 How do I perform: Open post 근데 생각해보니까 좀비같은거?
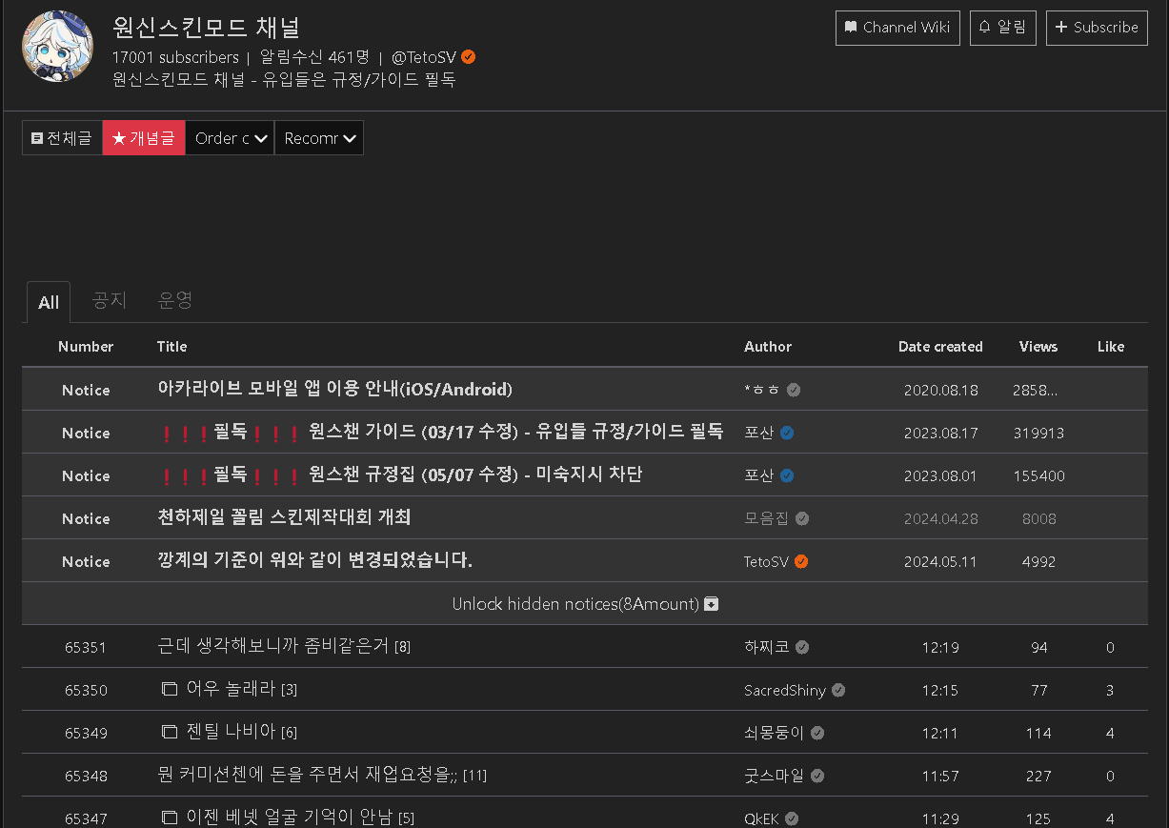[x=272, y=646]
